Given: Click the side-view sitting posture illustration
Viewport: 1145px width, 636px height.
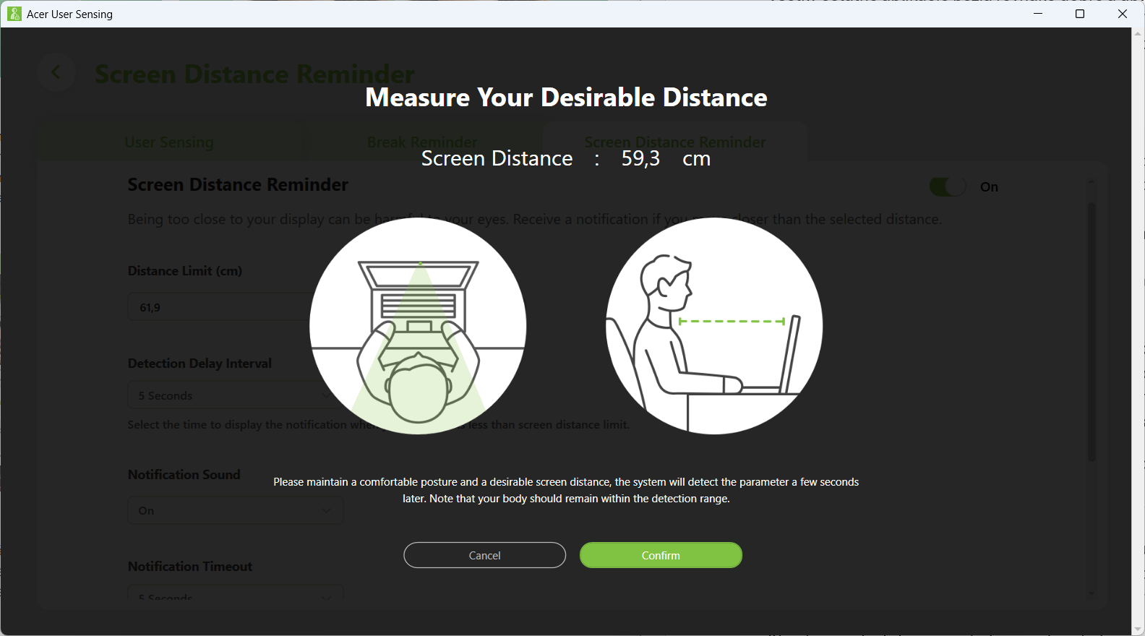Looking at the screenshot, I should (714, 326).
